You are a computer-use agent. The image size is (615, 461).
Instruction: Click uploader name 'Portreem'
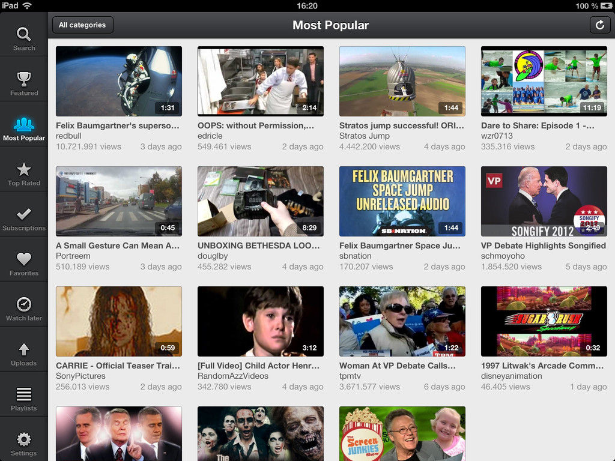pos(73,256)
